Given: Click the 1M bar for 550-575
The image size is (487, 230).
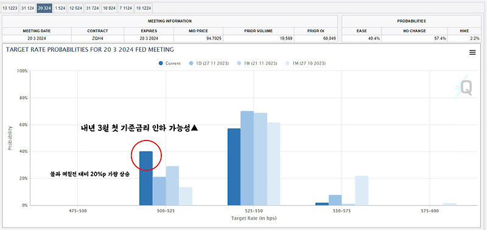Looking at the screenshot, I should click(x=362, y=190).
